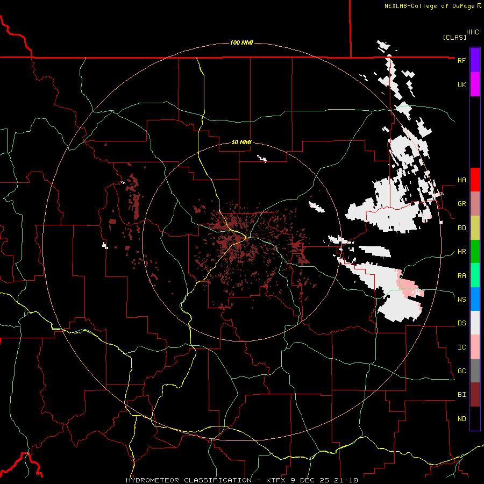Select the IC pink legend swatch
Image resolution: width=484 pixels, height=484 pixels.
(x=475, y=347)
